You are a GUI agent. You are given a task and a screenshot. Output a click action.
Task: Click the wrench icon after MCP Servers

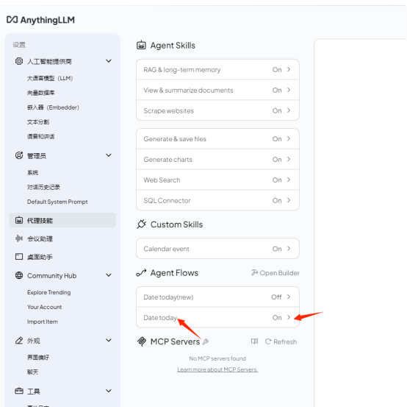pos(206,341)
